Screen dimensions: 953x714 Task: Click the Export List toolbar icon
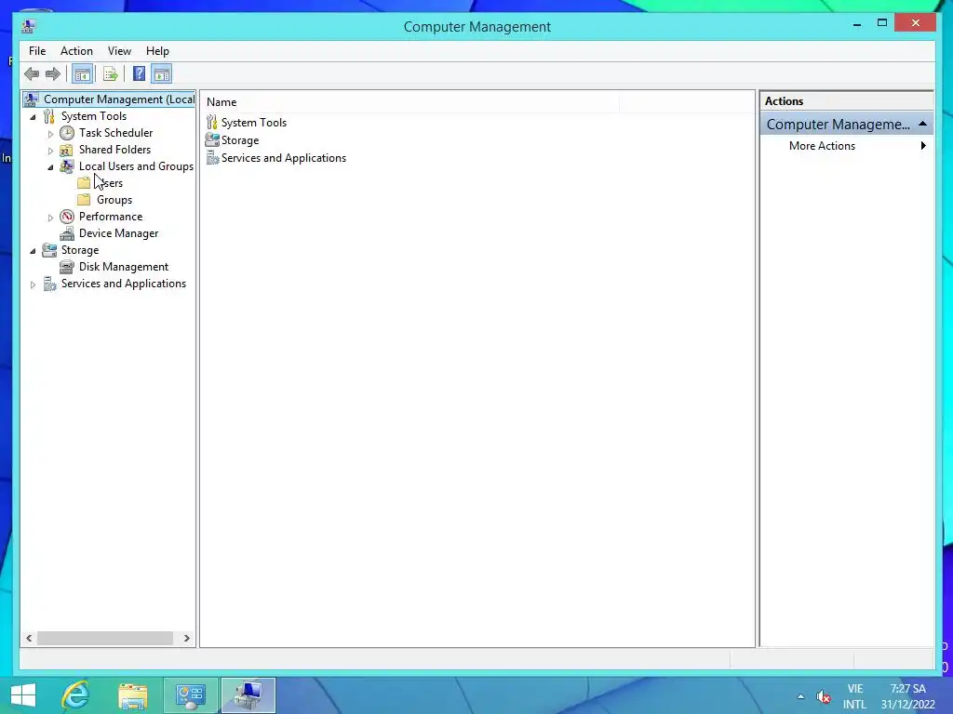(110, 74)
